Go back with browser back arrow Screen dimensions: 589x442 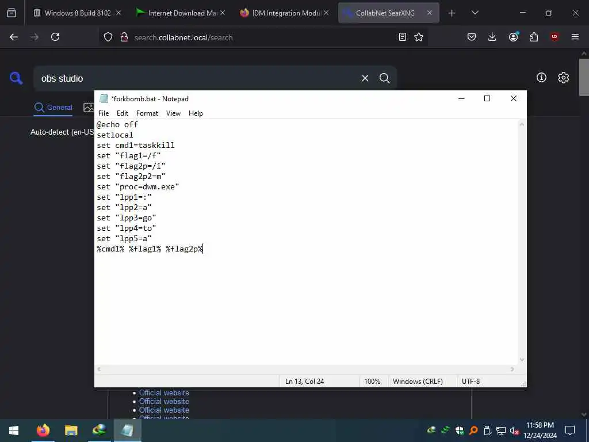14,37
